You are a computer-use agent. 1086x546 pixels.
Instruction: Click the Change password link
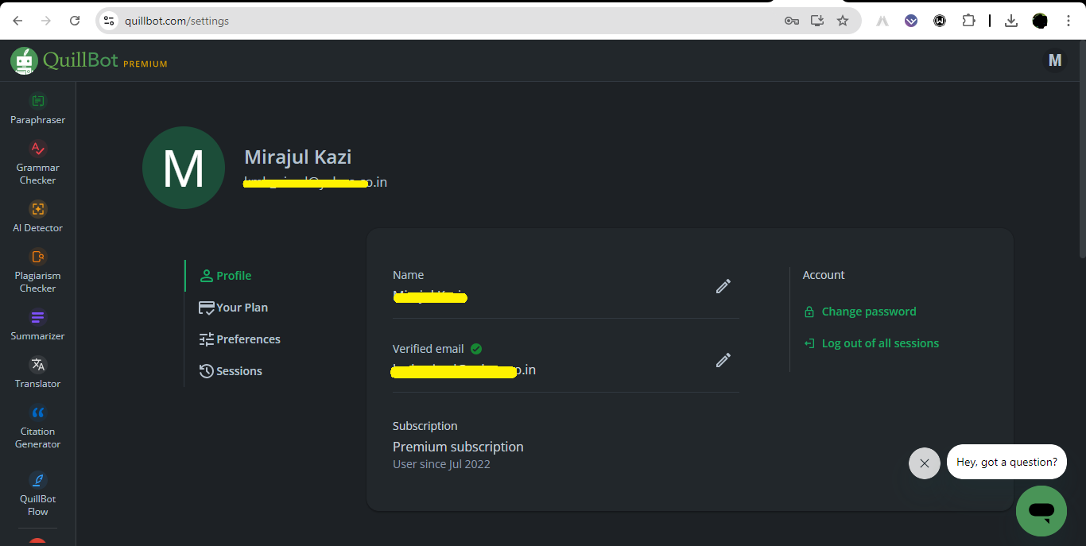coord(860,312)
